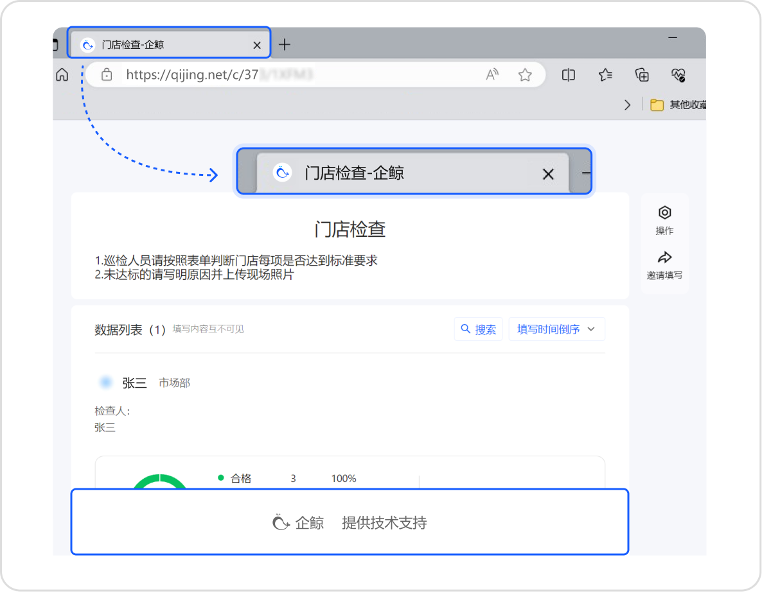Click the 搜索 button
The width and height of the screenshot is (762, 593).
[x=479, y=329]
